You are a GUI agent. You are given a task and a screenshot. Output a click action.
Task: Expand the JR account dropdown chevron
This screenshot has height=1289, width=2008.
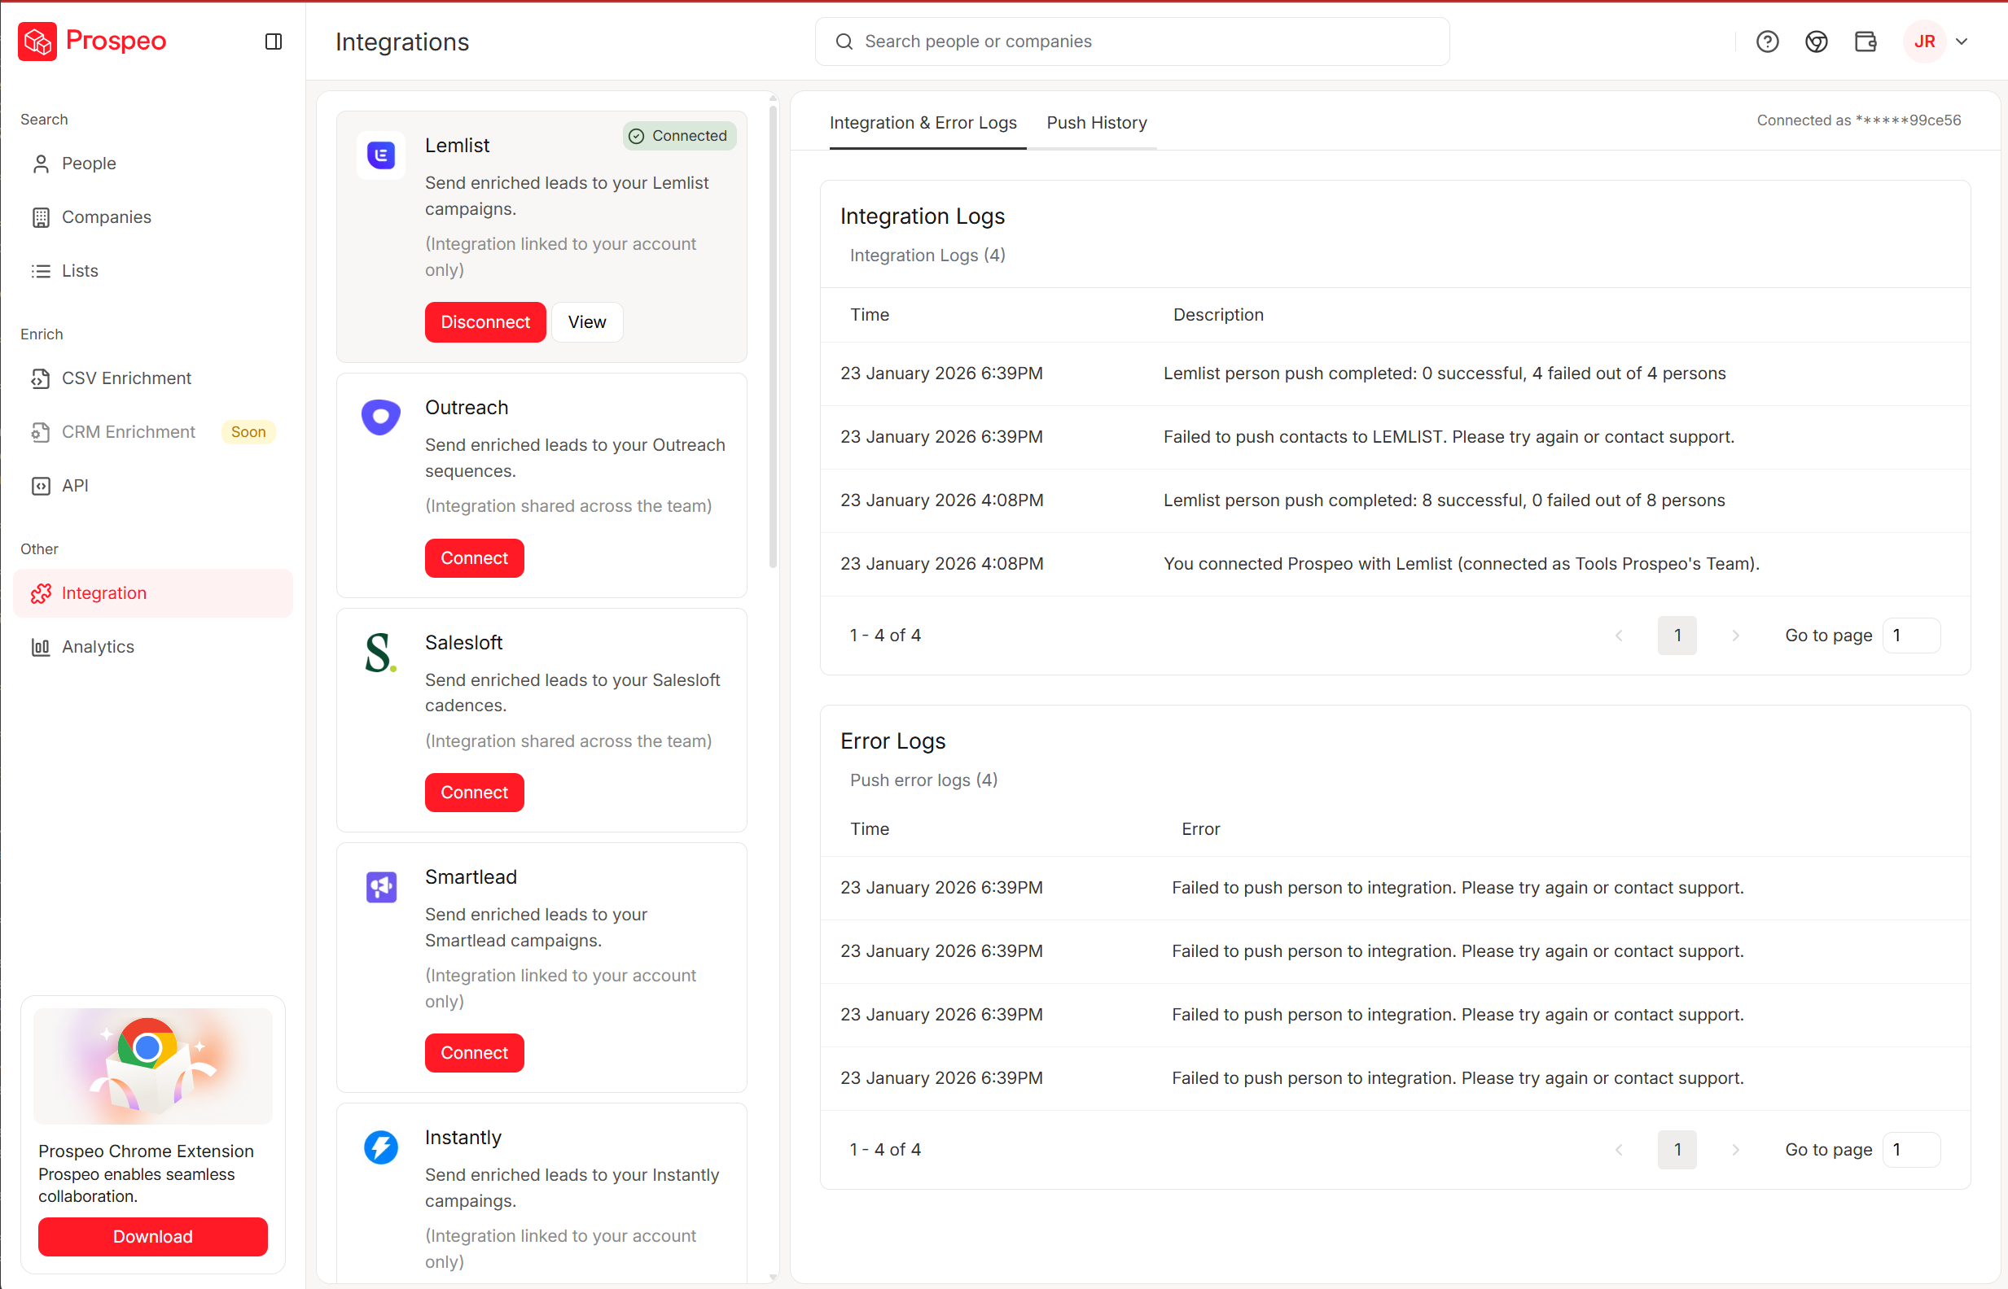[1961, 42]
